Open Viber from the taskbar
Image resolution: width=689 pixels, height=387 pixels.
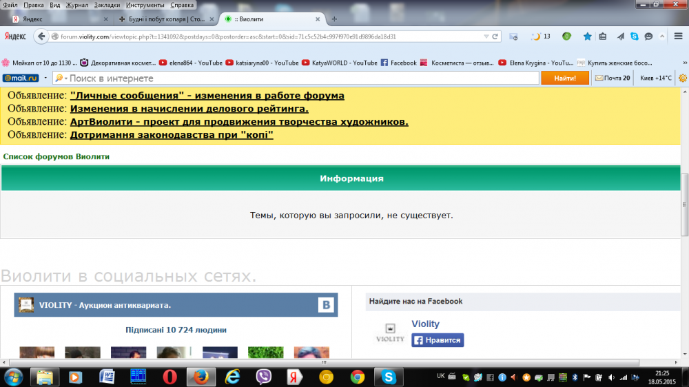point(264,377)
